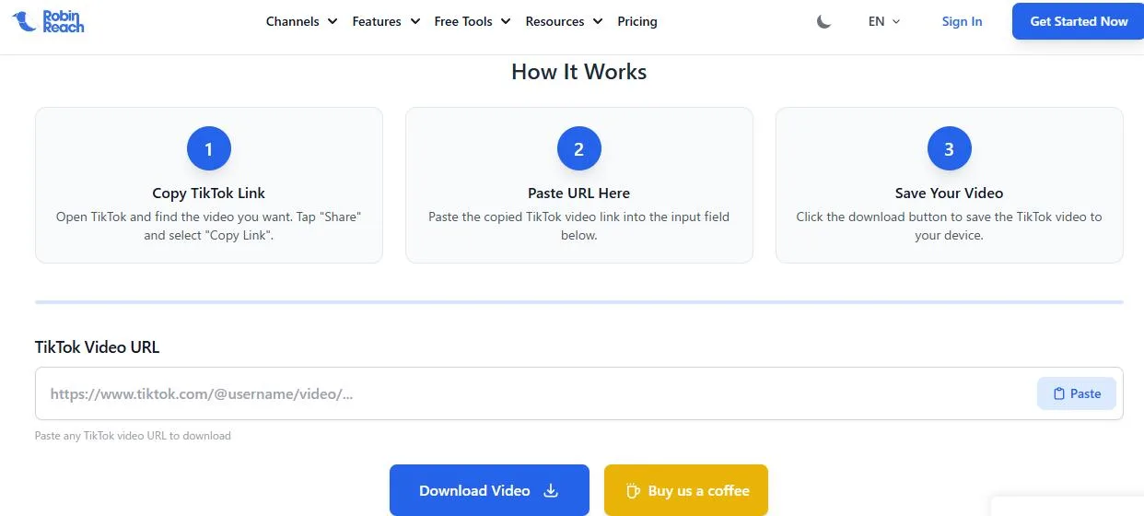Image resolution: width=1144 pixels, height=516 pixels.
Task: Click the 'Save Your Video' step title
Action: pos(950,193)
